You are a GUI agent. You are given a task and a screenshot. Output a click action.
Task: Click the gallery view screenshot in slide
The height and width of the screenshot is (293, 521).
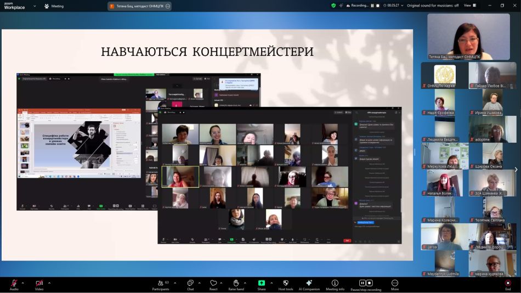[x=280, y=176]
